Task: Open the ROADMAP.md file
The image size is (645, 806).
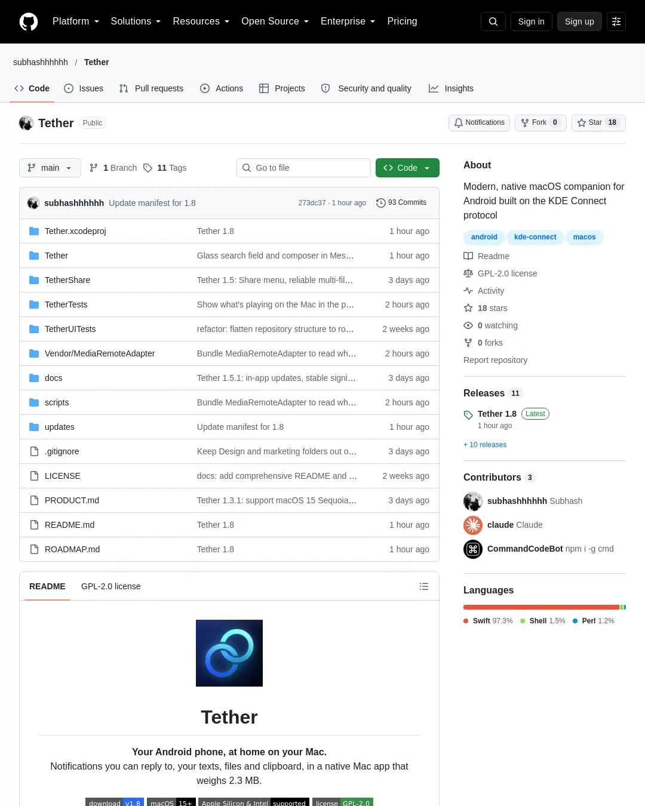Action: click(x=72, y=549)
